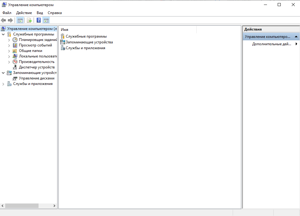Open the Действие menu
The height and width of the screenshot is (216, 300).
pos(24,13)
